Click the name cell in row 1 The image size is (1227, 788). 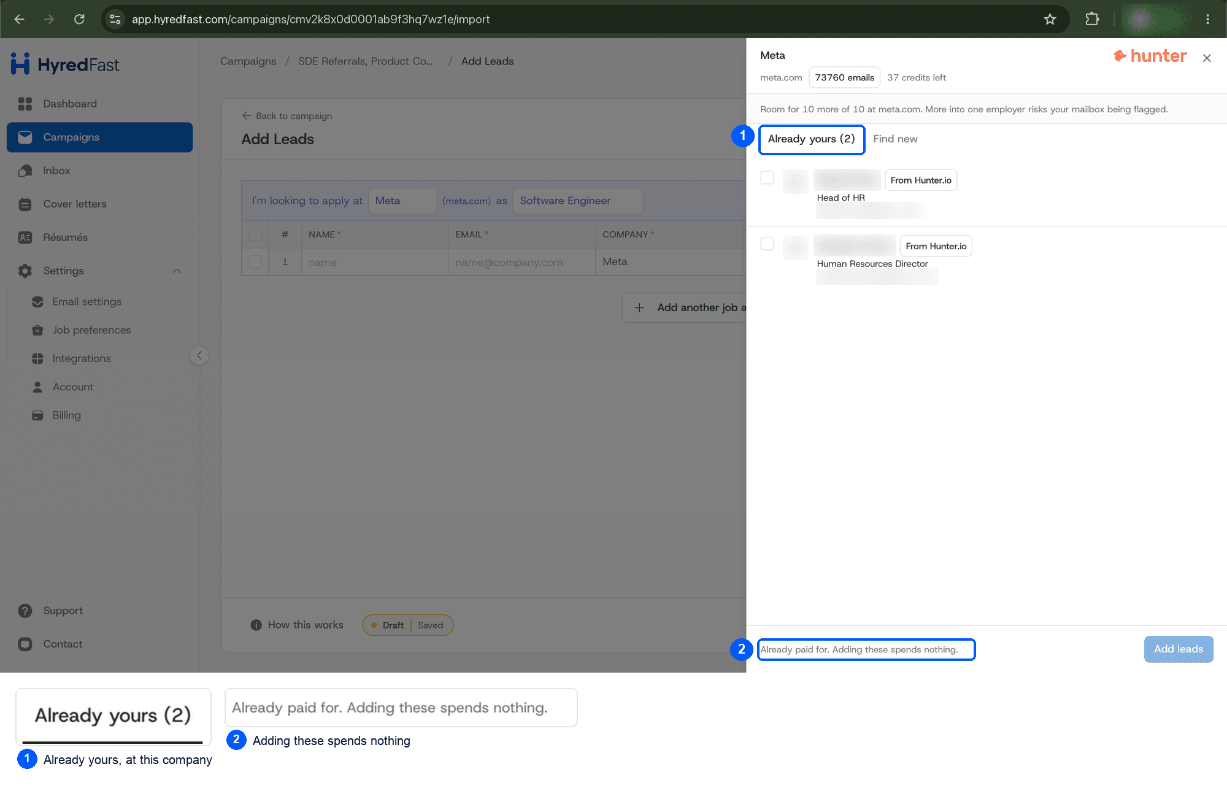pos(375,262)
